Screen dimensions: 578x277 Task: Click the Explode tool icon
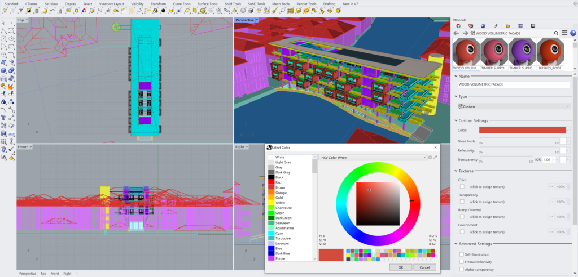tap(11, 87)
